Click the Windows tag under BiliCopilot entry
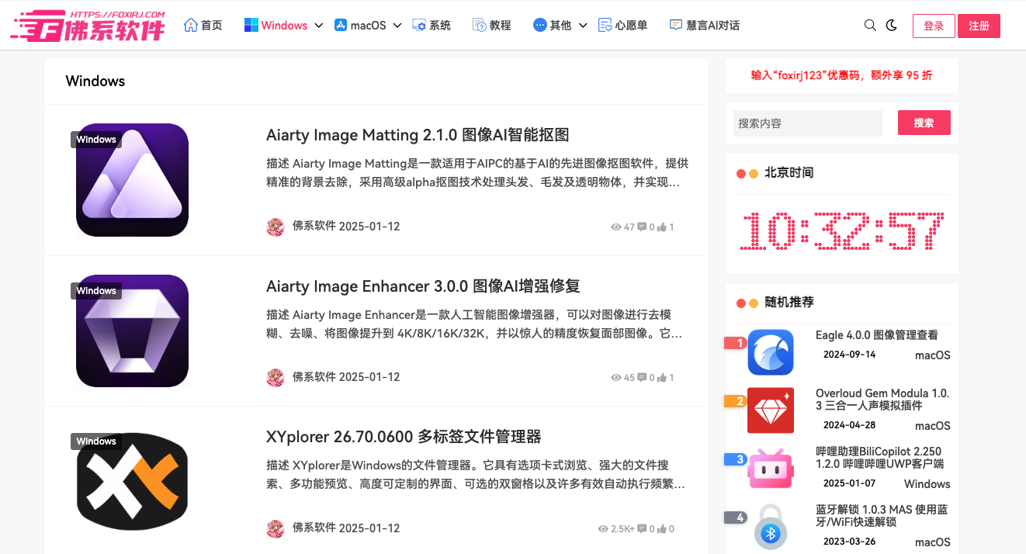 [x=927, y=484]
